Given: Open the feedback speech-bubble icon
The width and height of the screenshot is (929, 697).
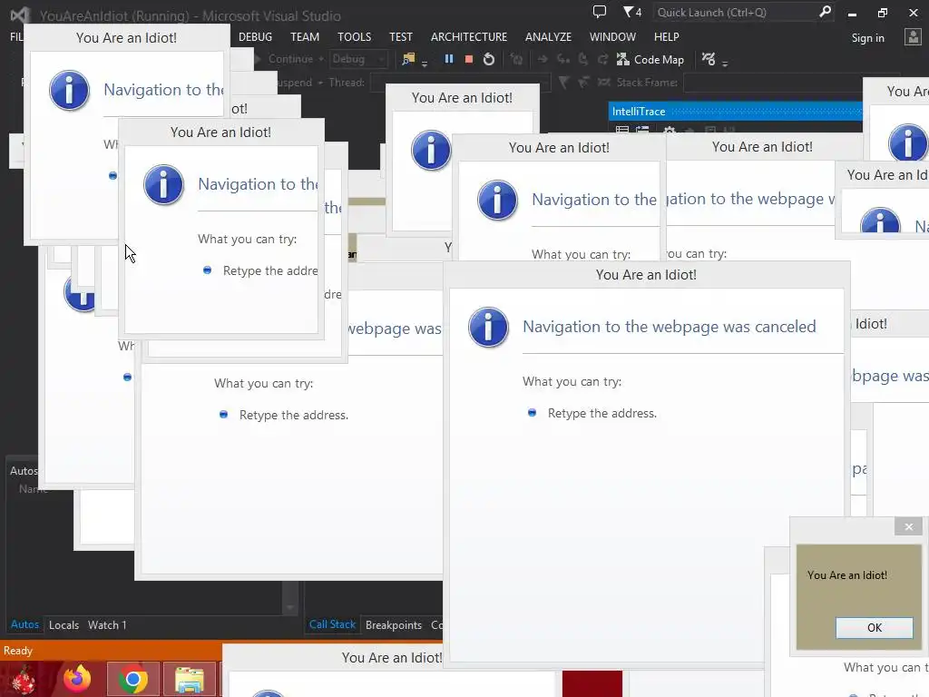Looking at the screenshot, I should 600,12.
